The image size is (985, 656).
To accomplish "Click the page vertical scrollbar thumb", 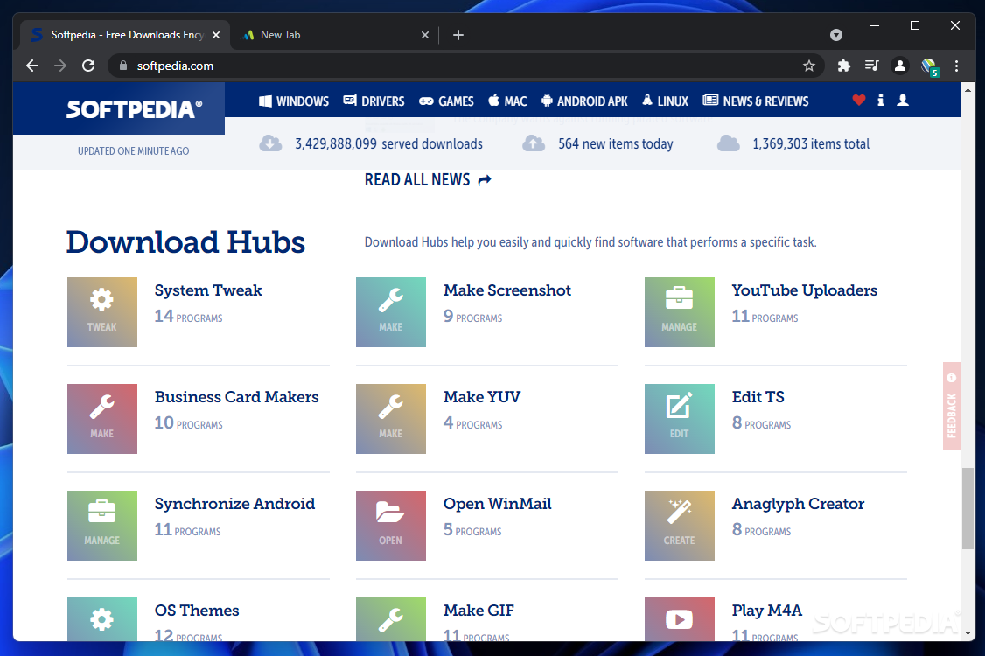I will [x=968, y=508].
